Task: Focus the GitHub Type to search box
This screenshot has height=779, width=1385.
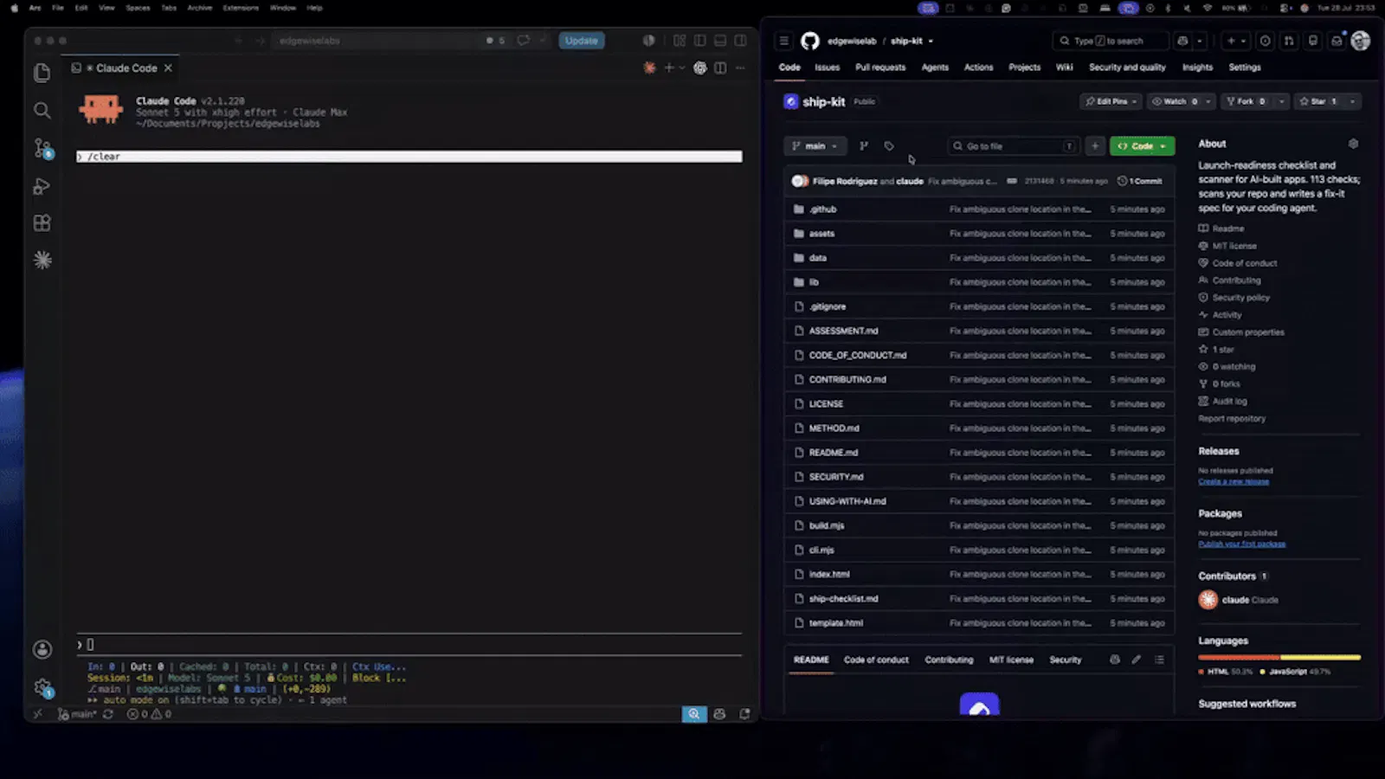Action: click(1109, 41)
